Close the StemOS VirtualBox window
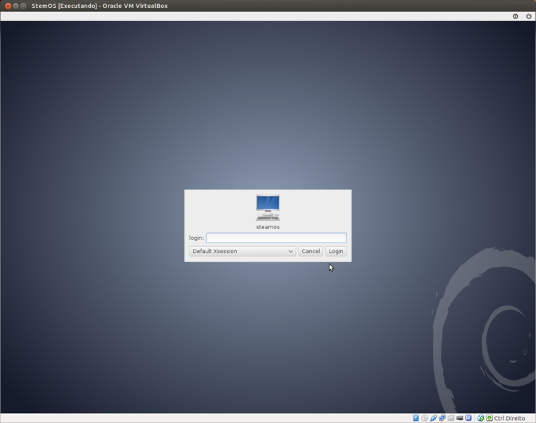 [x=8, y=6]
